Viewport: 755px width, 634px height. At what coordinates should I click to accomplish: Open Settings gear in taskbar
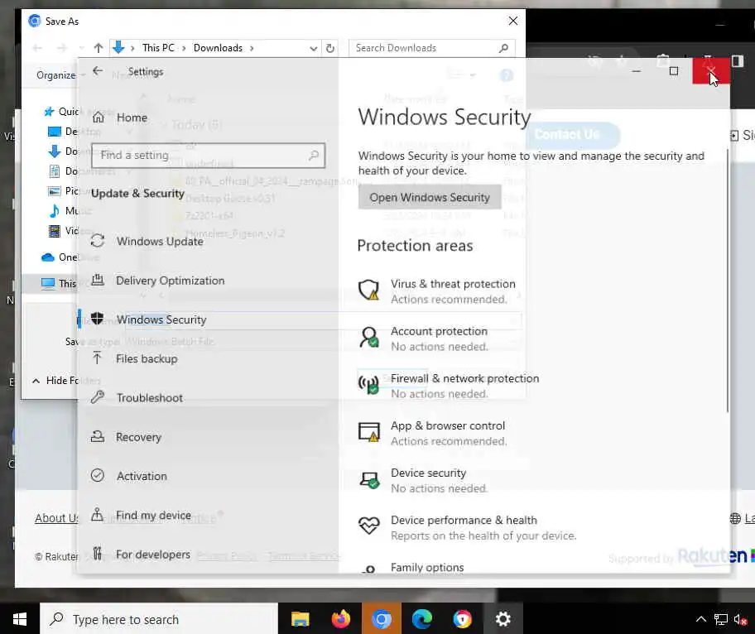tap(503, 619)
